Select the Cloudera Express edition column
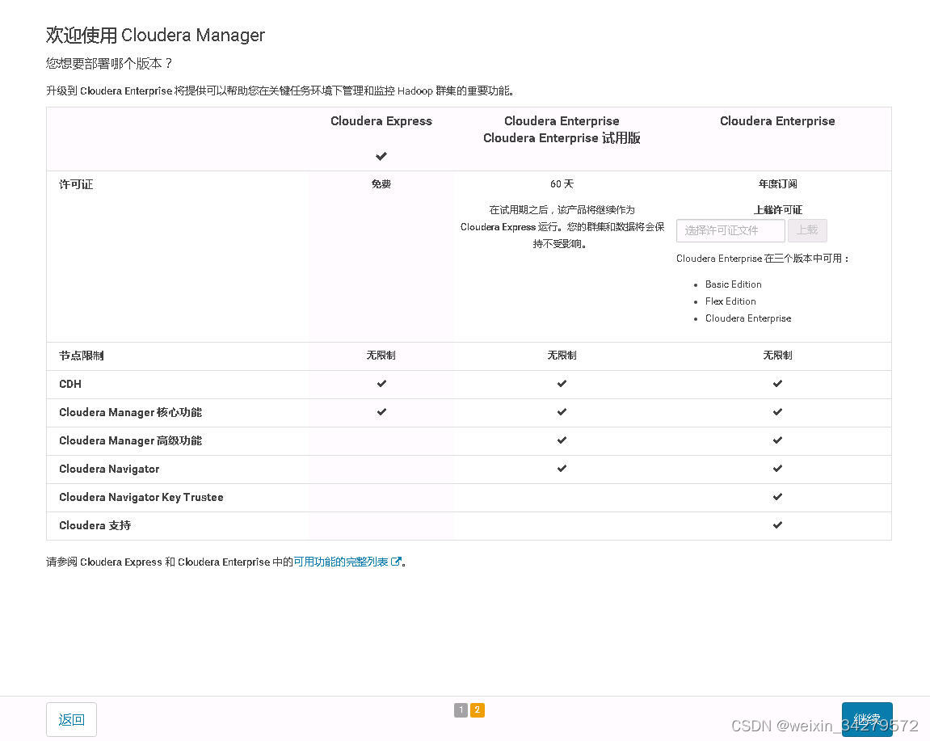Image resolution: width=930 pixels, height=741 pixels. [381, 121]
